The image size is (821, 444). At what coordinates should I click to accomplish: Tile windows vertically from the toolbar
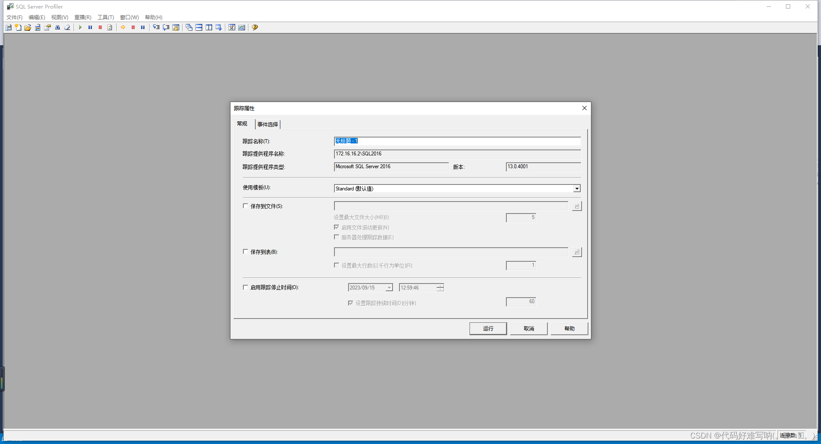tap(209, 27)
